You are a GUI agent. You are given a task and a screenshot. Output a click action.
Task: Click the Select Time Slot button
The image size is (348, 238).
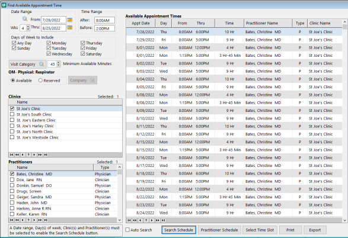click(x=260, y=230)
